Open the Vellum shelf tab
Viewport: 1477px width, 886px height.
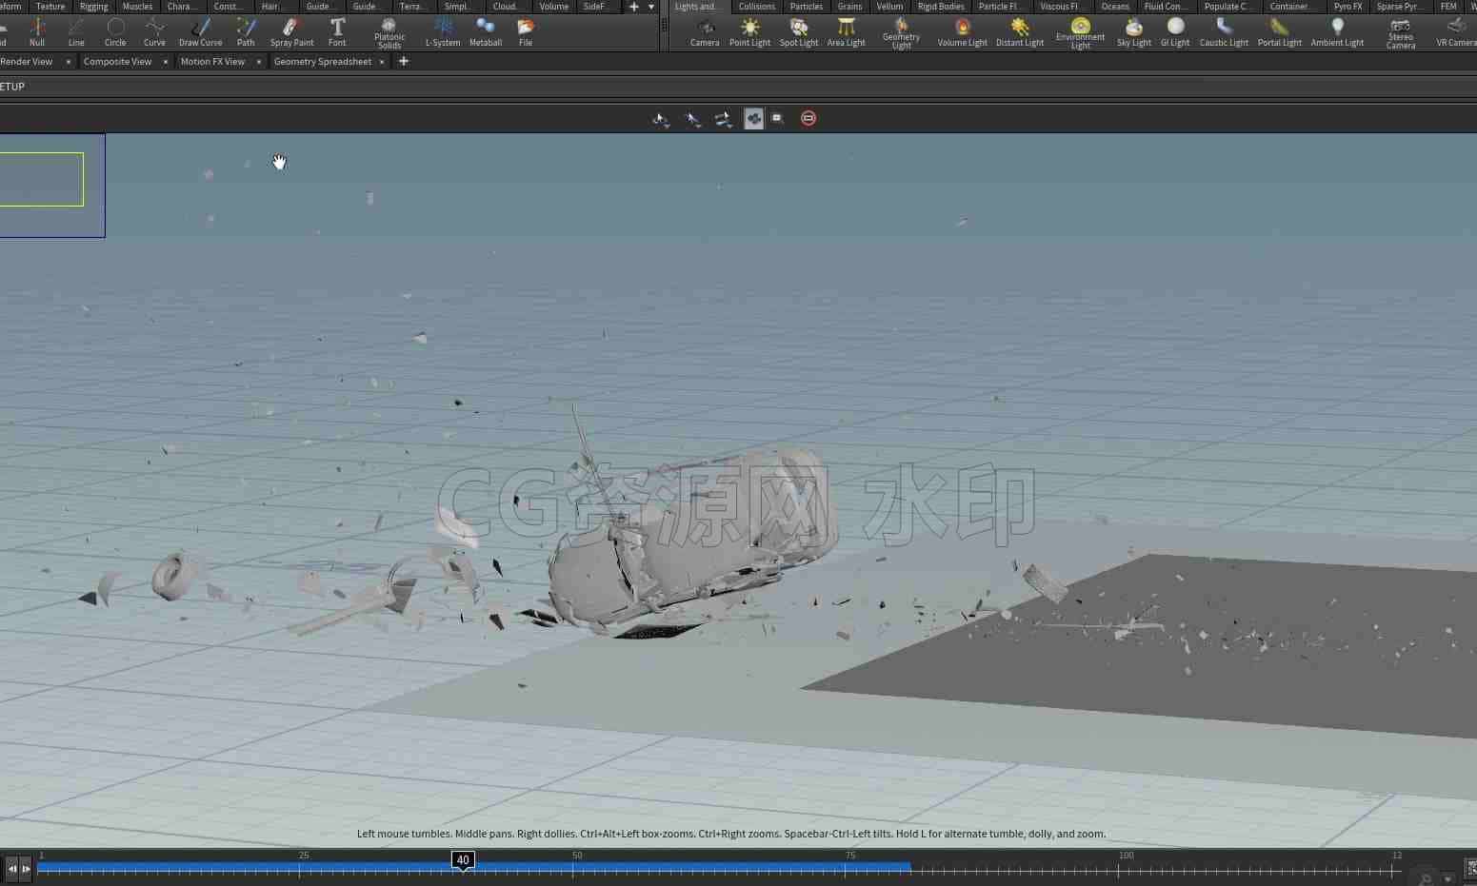889,7
